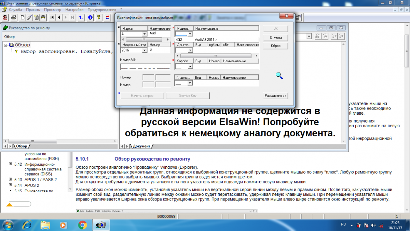Click the 'Выбор заблокирован' tree item
This screenshot has width=410, height=231.
point(67,52)
